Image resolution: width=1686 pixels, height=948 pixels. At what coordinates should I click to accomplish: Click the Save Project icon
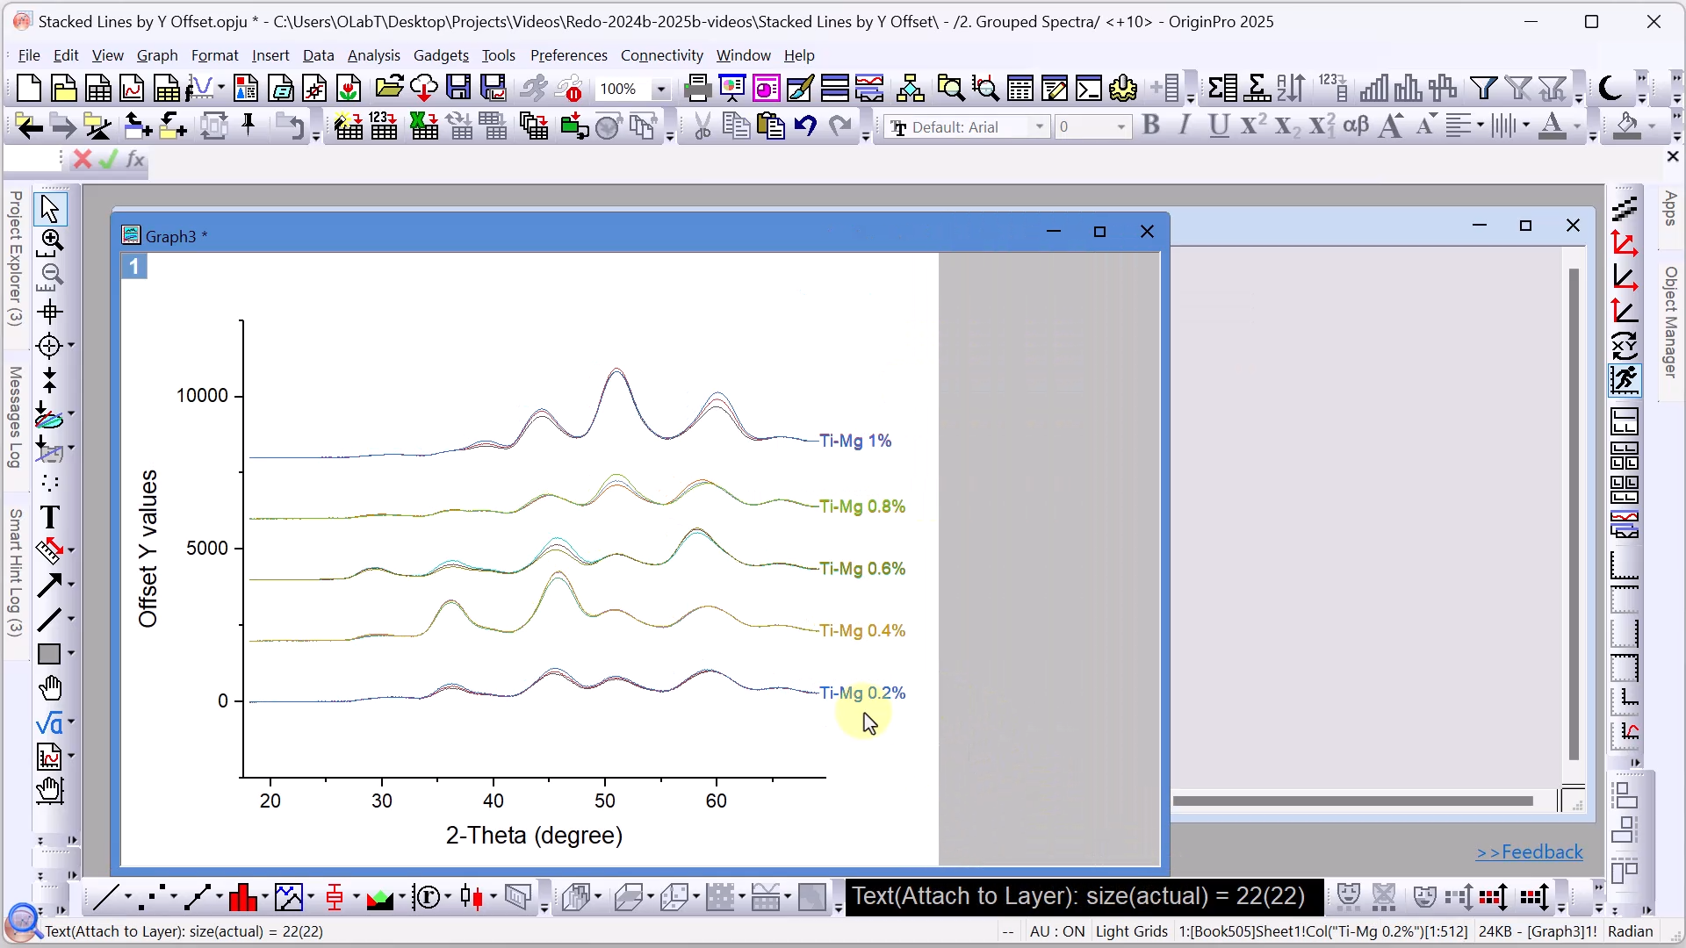tap(458, 88)
